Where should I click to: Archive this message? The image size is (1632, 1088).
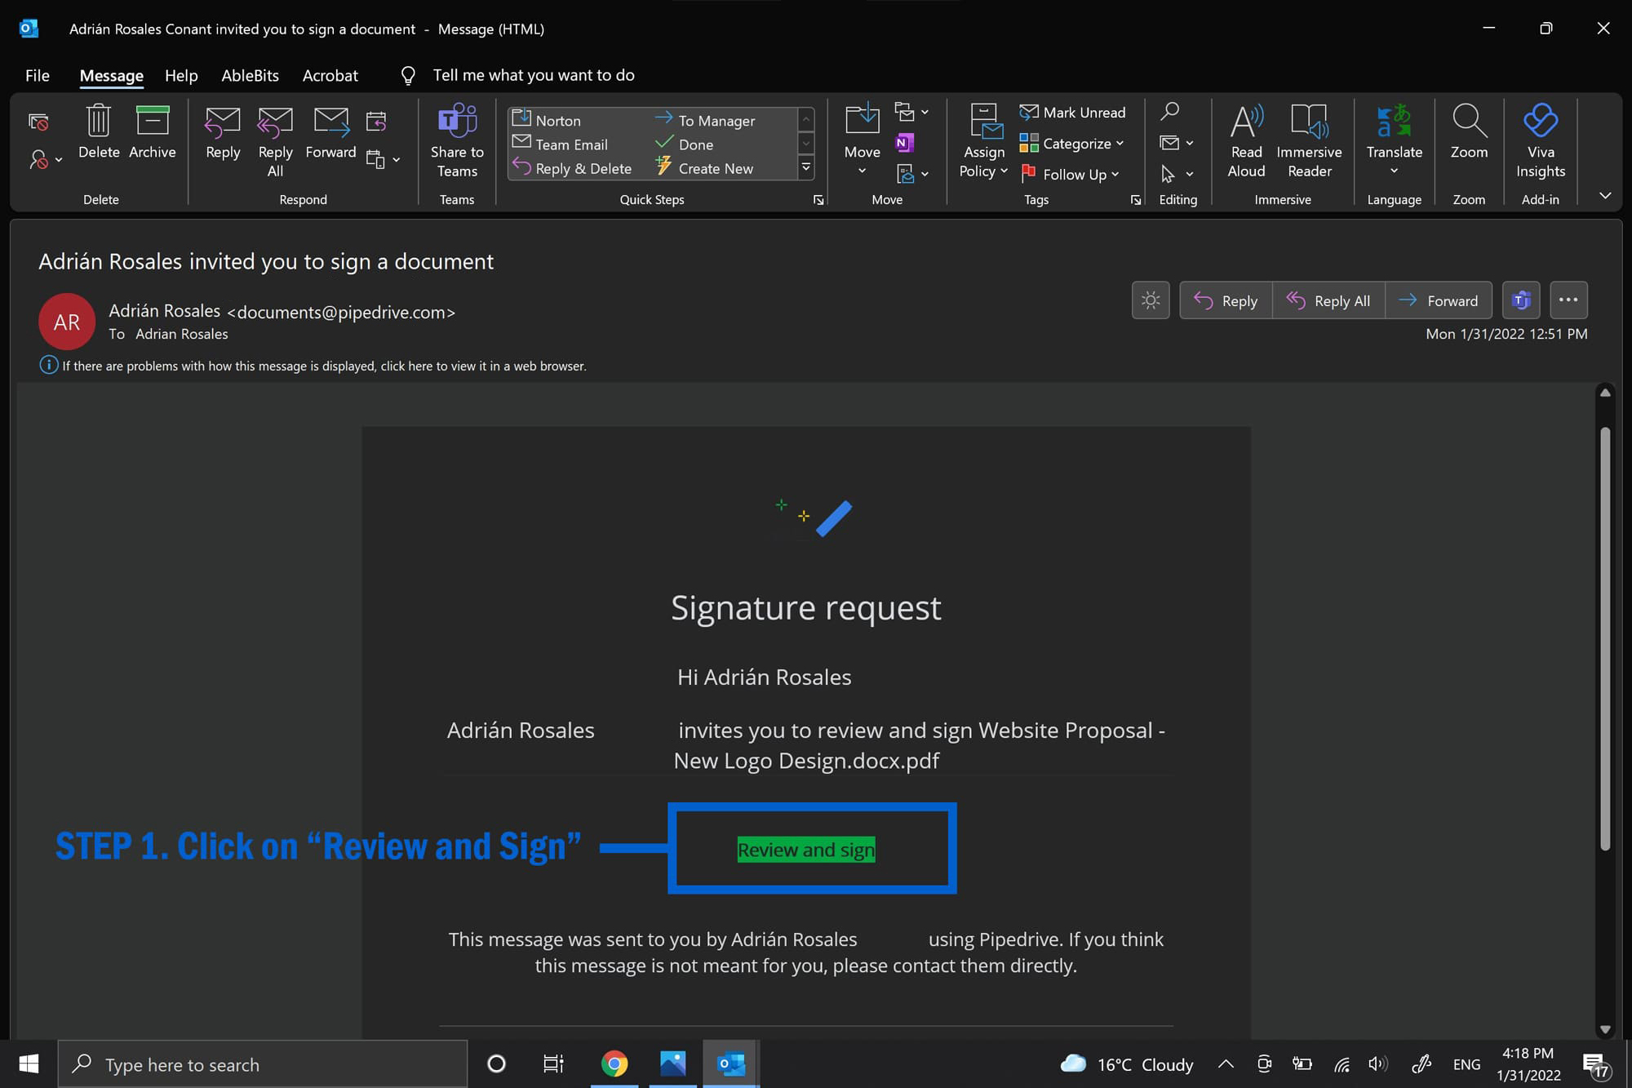coord(153,131)
